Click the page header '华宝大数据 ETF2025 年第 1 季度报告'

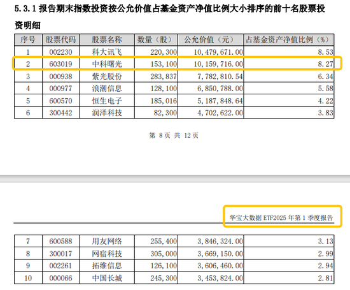click(x=281, y=217)
